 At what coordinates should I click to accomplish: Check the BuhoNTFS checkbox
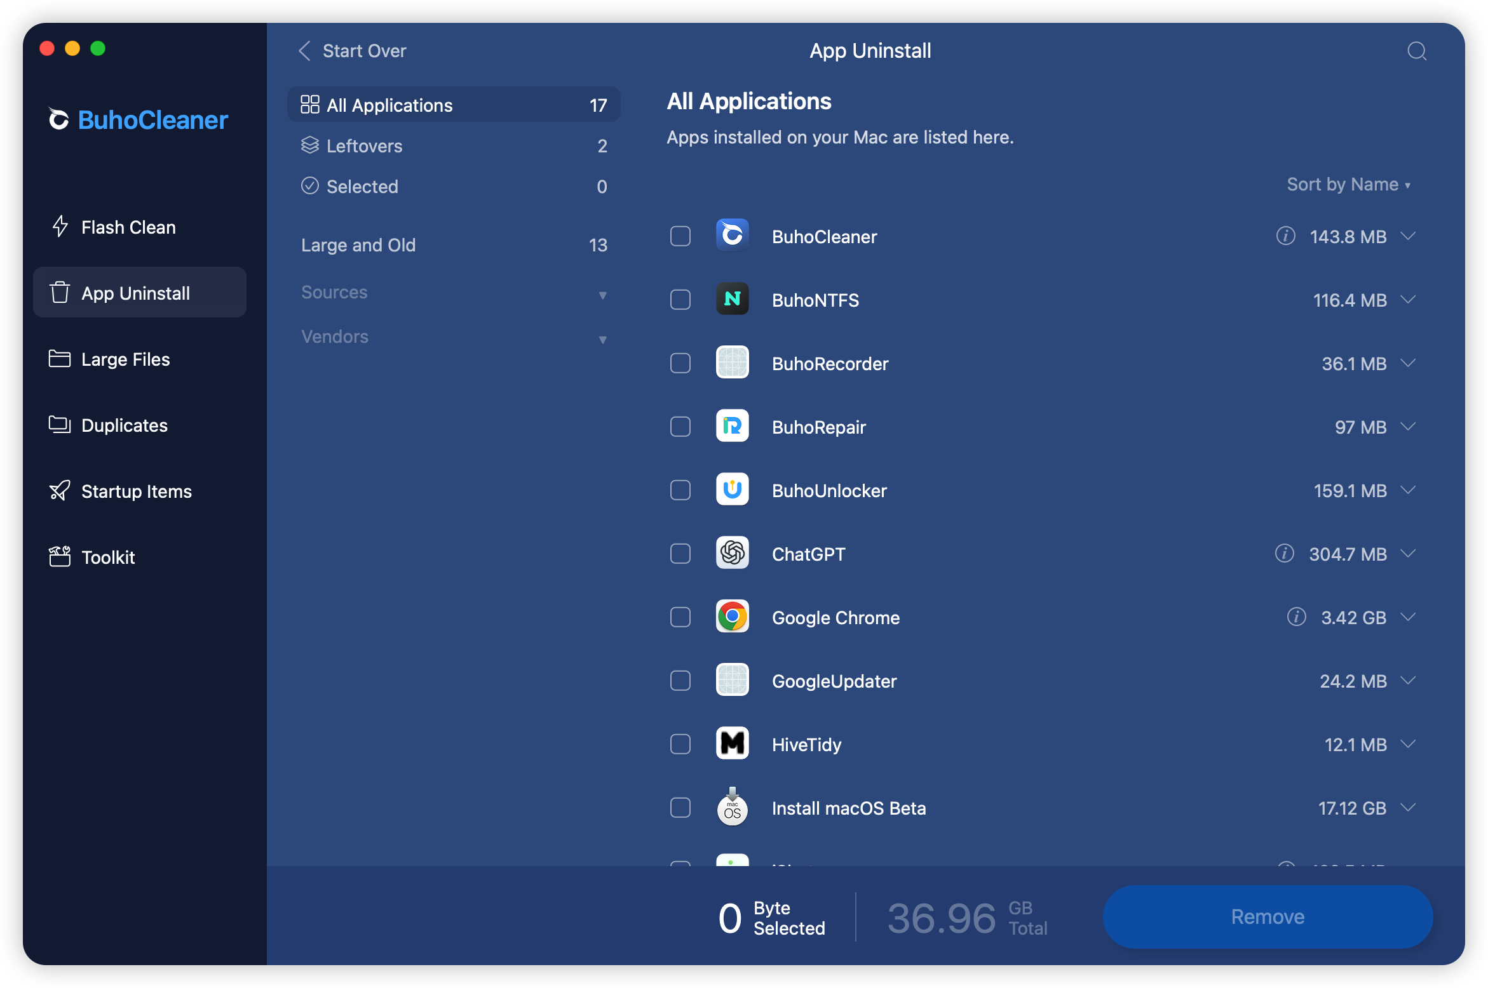point(680,300)
